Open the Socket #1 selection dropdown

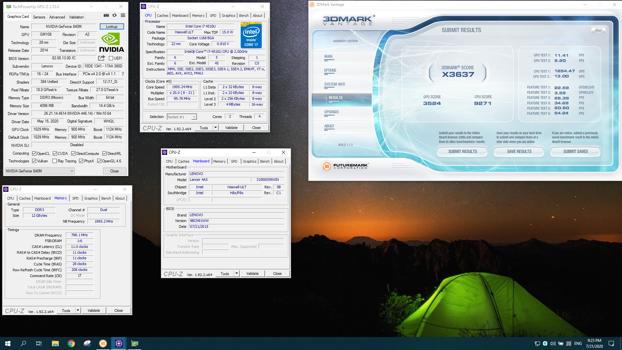[x=182, y=117]
